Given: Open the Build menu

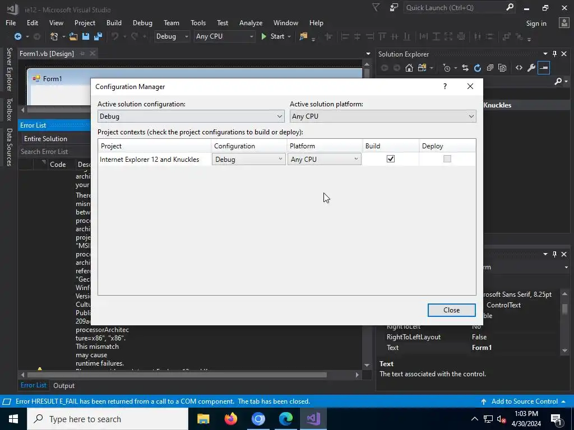Looking at the screenshot, I should 114,22.
